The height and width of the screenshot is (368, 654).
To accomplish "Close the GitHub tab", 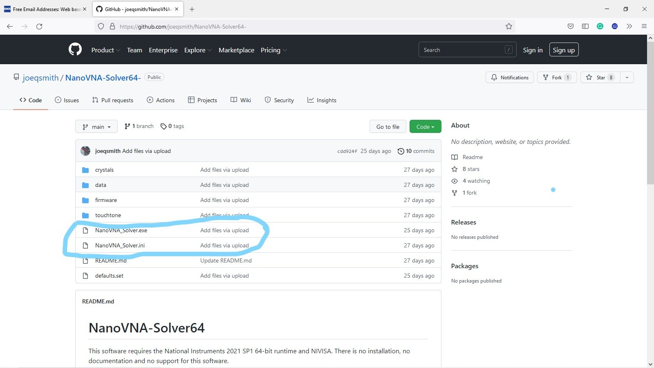I will 177,9.
